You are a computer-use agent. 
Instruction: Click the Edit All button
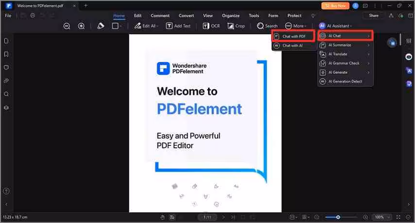pos(146,26)
